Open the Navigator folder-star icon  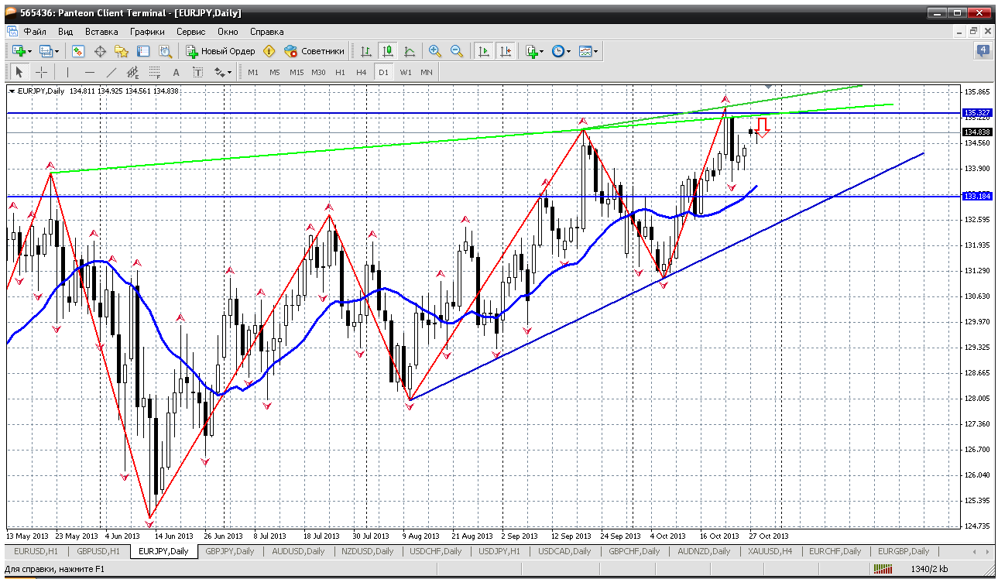pyautogui.click(x=122, y=51)
